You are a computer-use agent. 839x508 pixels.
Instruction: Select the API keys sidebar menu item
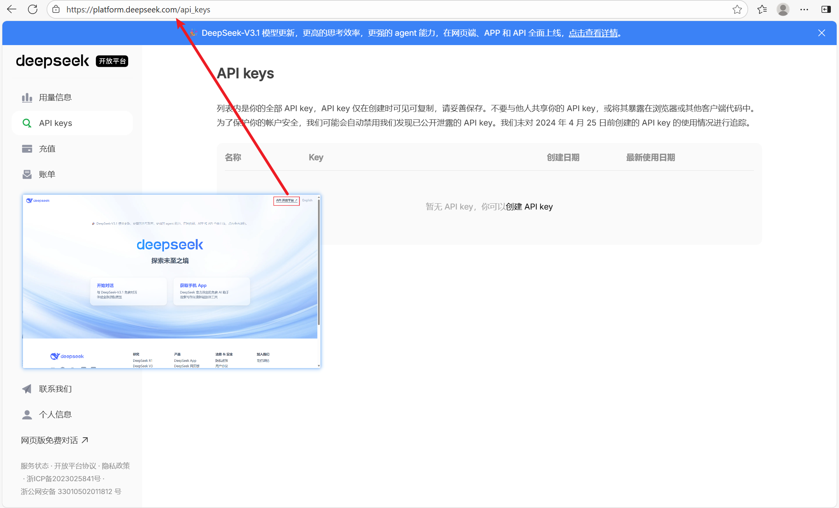tap(56, 123)
